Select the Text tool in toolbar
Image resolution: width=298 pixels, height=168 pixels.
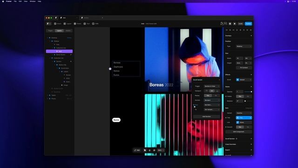click(87, 24)
